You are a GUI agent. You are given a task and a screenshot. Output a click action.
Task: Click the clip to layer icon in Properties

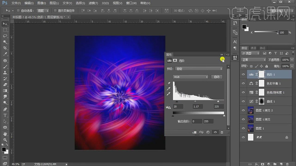[x=194, y=132]
